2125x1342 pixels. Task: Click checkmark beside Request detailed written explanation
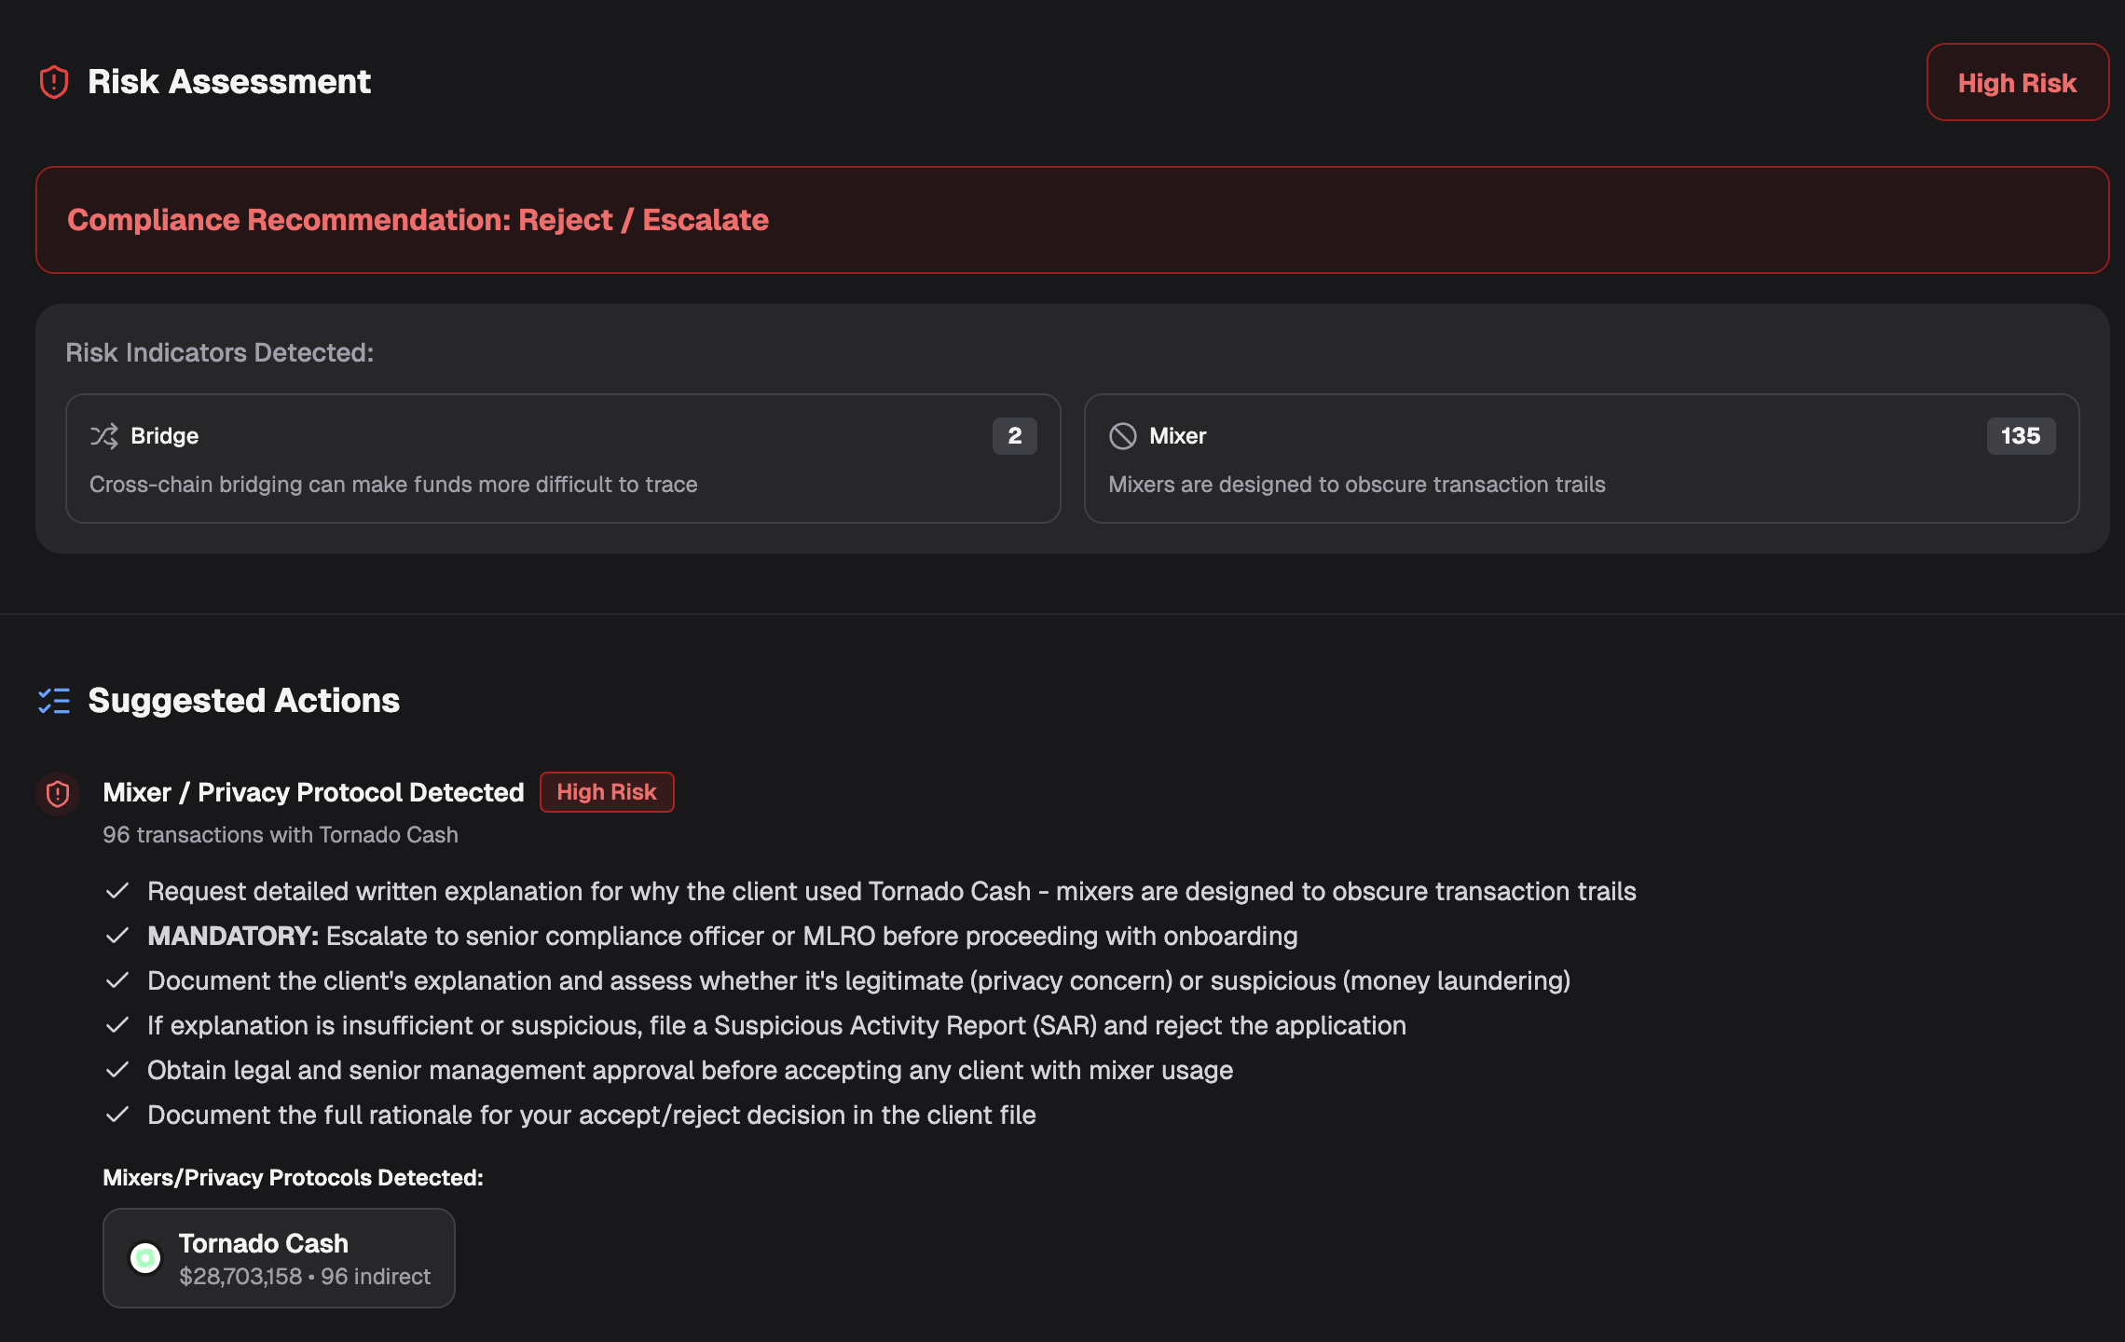[x=117, y=891]
